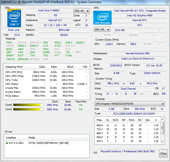Click the timings table scroll down arrow

point(162,142)
